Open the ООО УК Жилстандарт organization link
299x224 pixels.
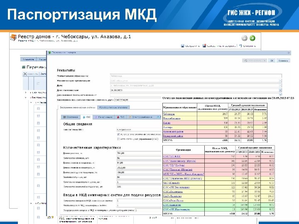click(176, 209)
